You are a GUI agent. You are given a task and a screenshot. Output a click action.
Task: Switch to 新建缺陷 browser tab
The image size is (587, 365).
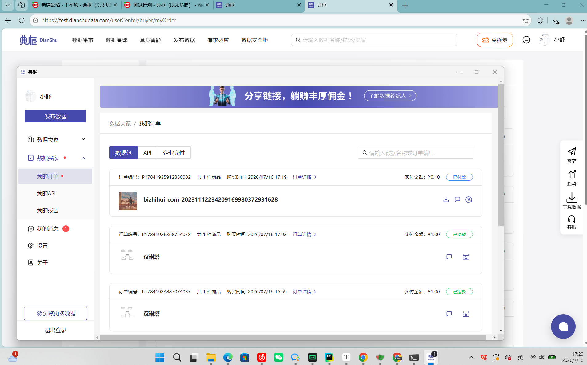[x=75, y=5]
